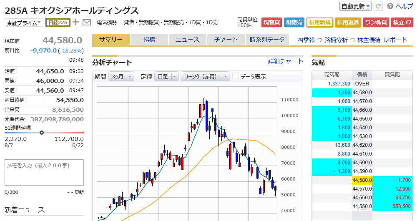417x221 pixels.
Task: Switch to the サマリー tab
Action: (x=111, y=40)
